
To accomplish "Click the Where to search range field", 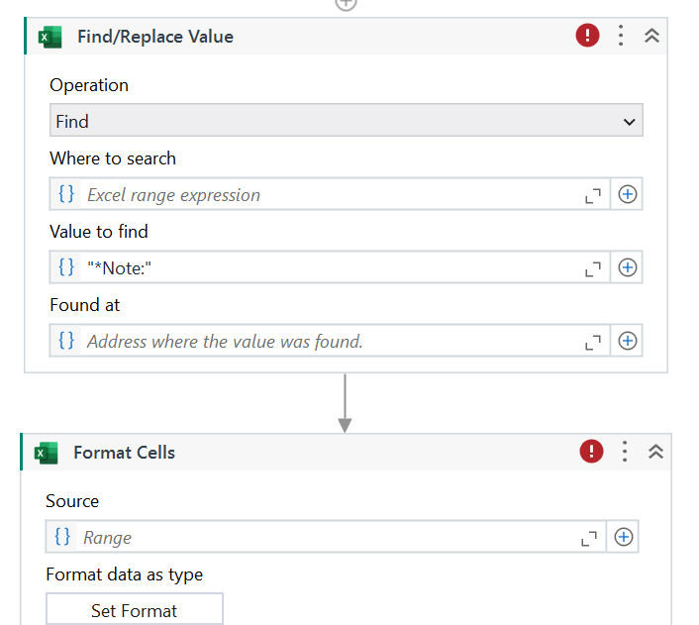I will (332, 194).
